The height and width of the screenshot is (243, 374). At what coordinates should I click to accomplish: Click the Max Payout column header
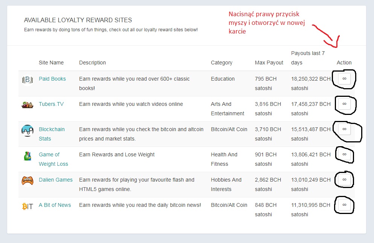point(269,63)
